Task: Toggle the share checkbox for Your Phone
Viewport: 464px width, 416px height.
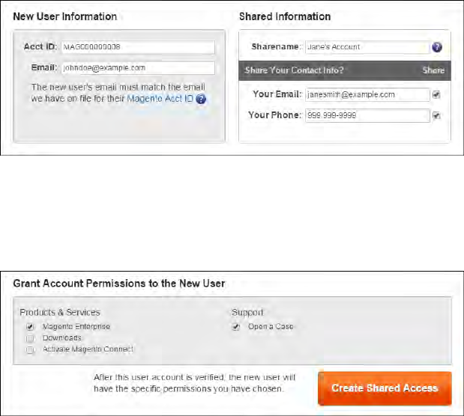Action: click(436, 116)
